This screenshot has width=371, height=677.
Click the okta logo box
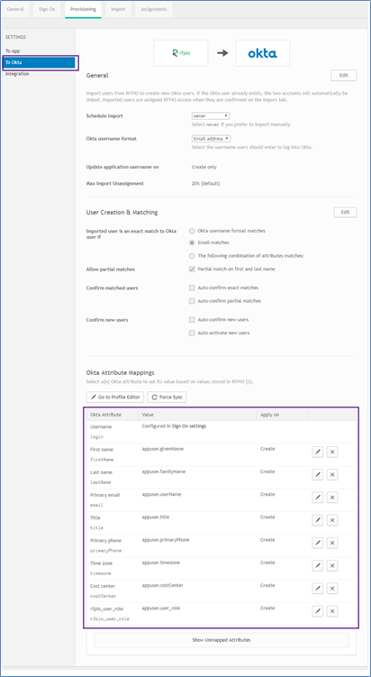[262, 53]
